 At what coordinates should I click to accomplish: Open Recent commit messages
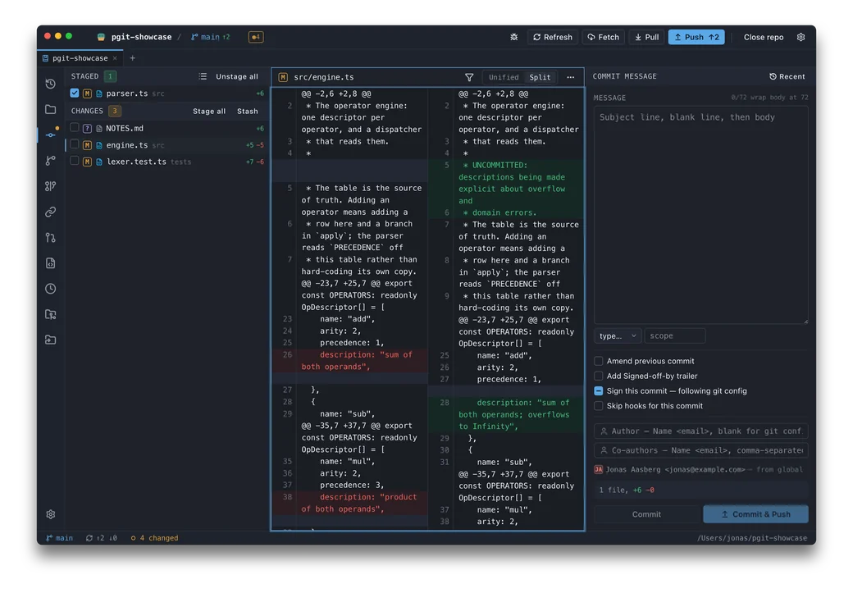click(x=787, y=77)
